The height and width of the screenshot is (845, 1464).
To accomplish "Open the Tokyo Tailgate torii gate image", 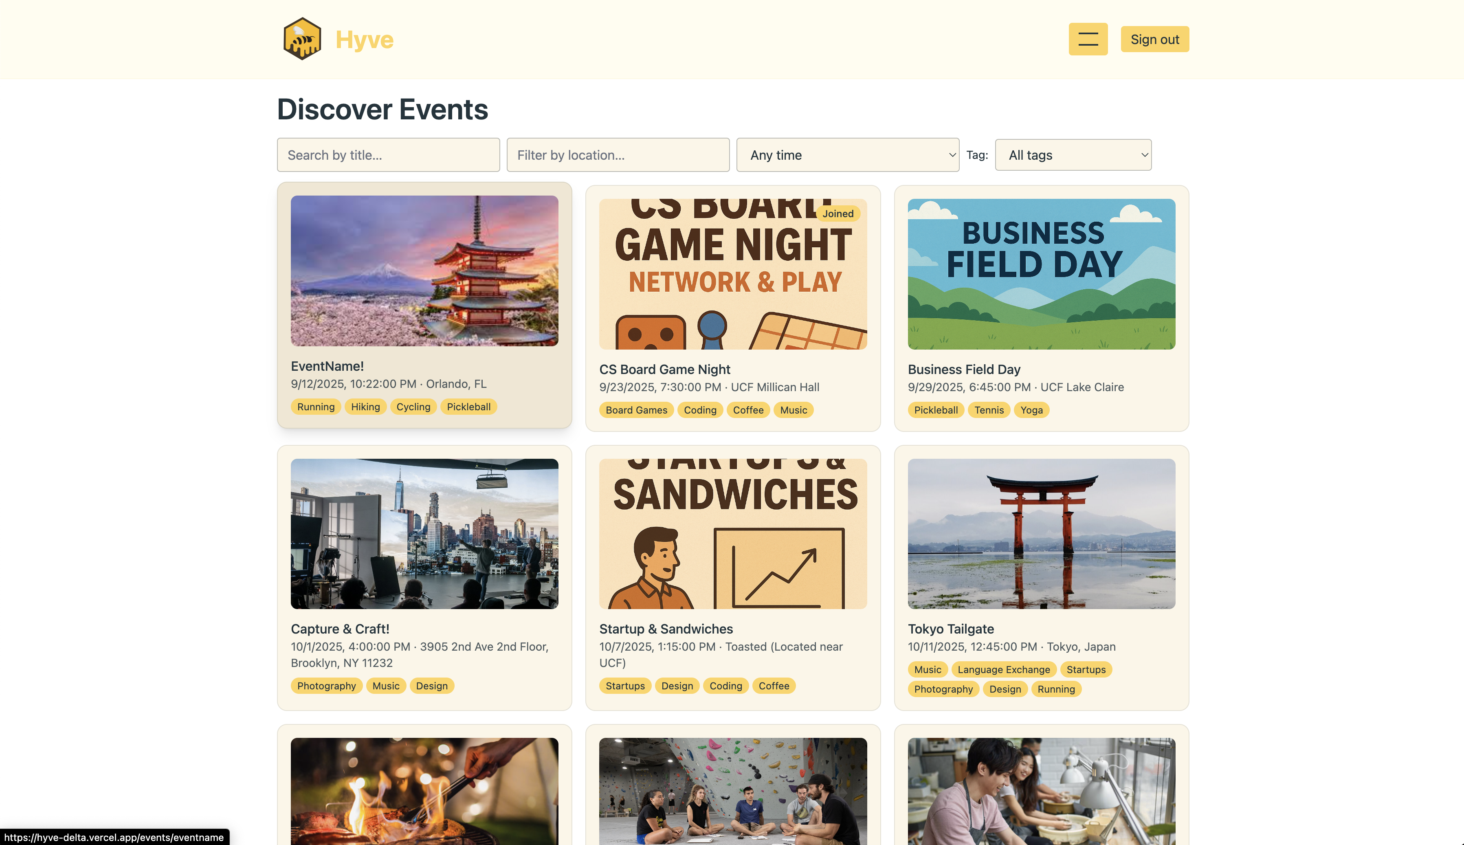I will pyautogui.click(x=1041, y=533).
